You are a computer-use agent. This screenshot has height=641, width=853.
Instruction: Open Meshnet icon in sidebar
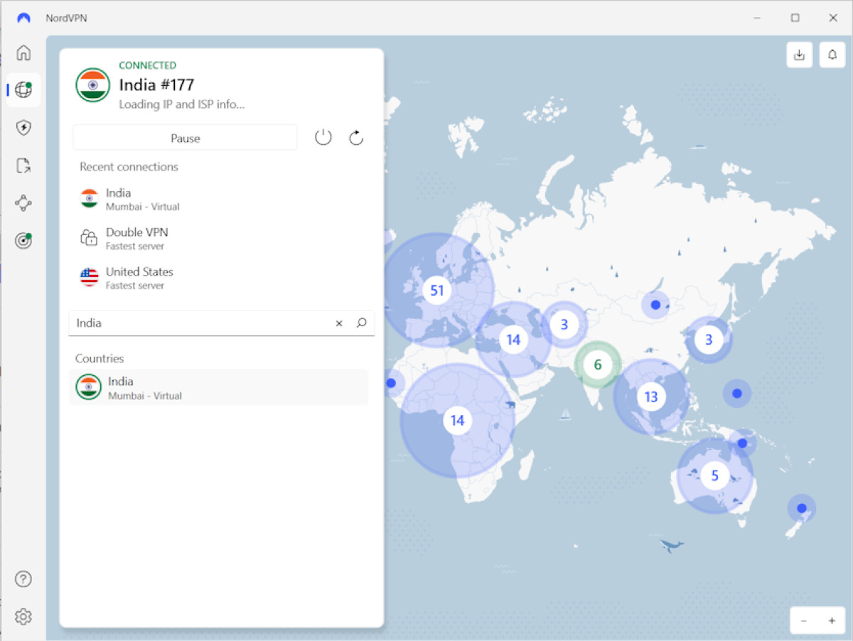click(x=23, y=203)
